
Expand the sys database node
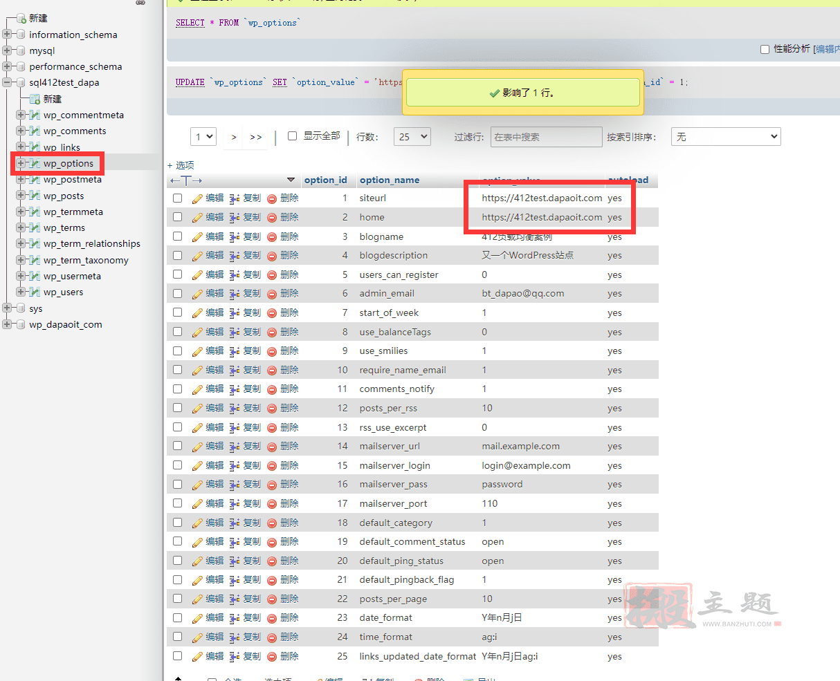coord(8,308)
